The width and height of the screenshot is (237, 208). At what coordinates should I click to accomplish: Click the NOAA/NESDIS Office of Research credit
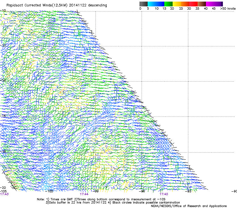coord(189,206)
